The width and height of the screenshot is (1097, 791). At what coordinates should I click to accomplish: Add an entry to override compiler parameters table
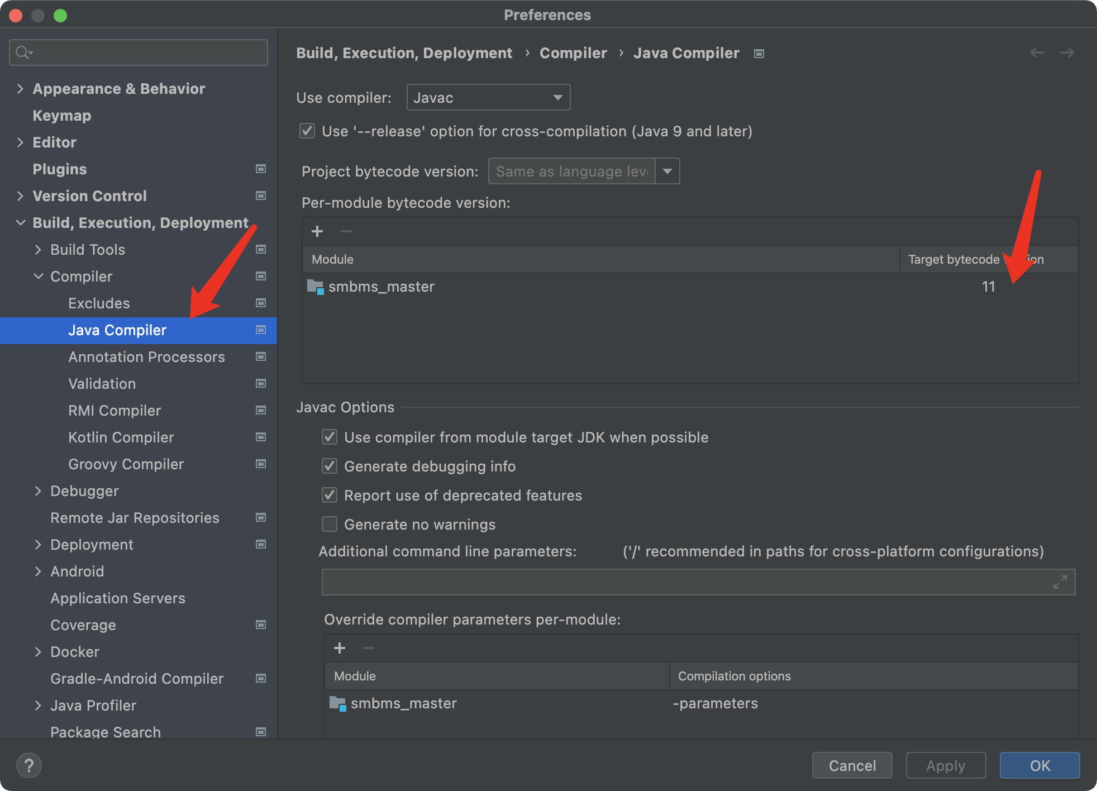point(339,648)
